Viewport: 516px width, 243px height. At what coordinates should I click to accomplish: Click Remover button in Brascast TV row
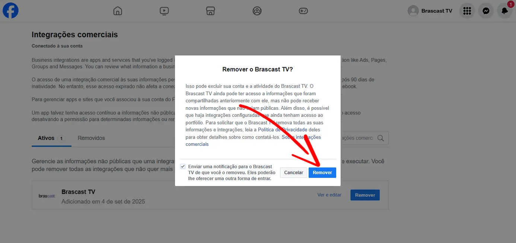point(365,195)
